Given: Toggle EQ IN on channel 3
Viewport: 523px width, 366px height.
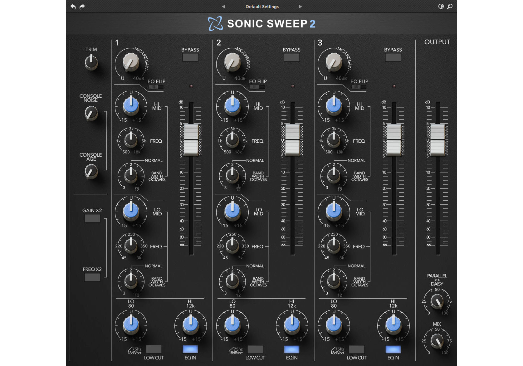Looking at the screenshot, I should point(393,349).
